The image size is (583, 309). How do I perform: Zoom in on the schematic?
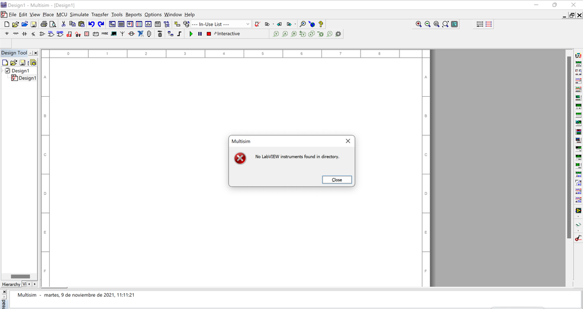tap(419, 24)
